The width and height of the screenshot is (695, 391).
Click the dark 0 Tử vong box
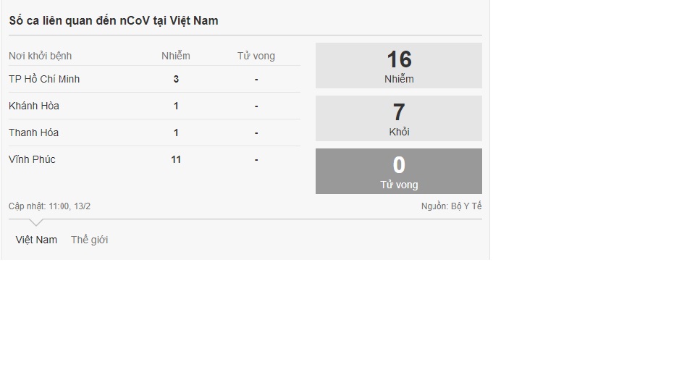point(398,172)
